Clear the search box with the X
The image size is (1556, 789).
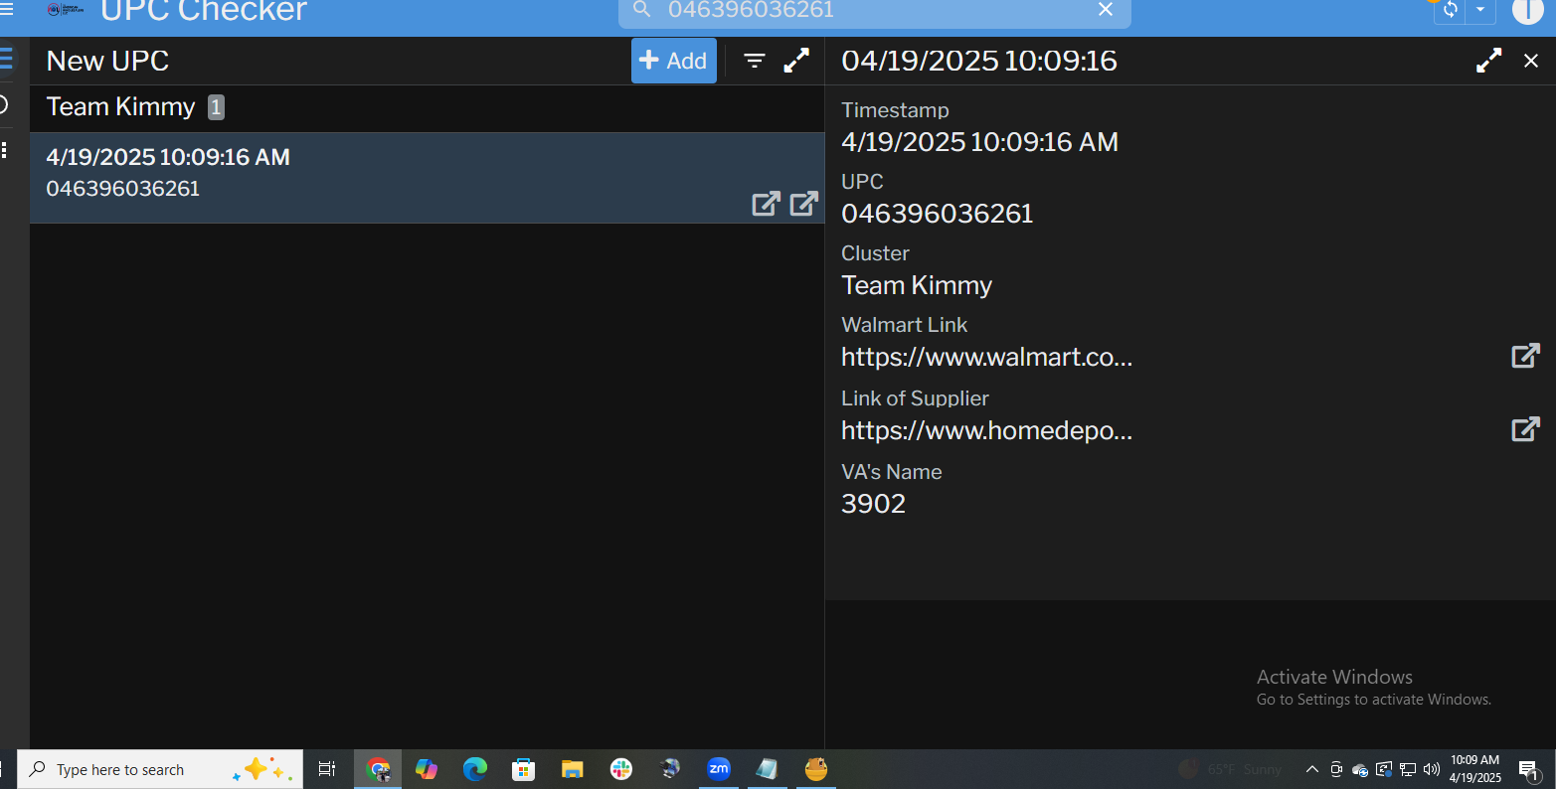[x=1106, y=10]
